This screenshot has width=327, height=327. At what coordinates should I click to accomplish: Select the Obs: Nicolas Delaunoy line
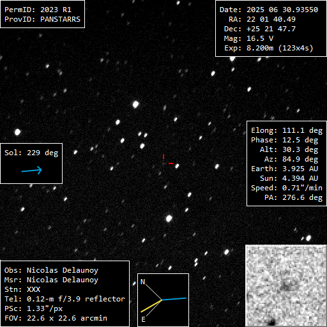coord(51,270)
